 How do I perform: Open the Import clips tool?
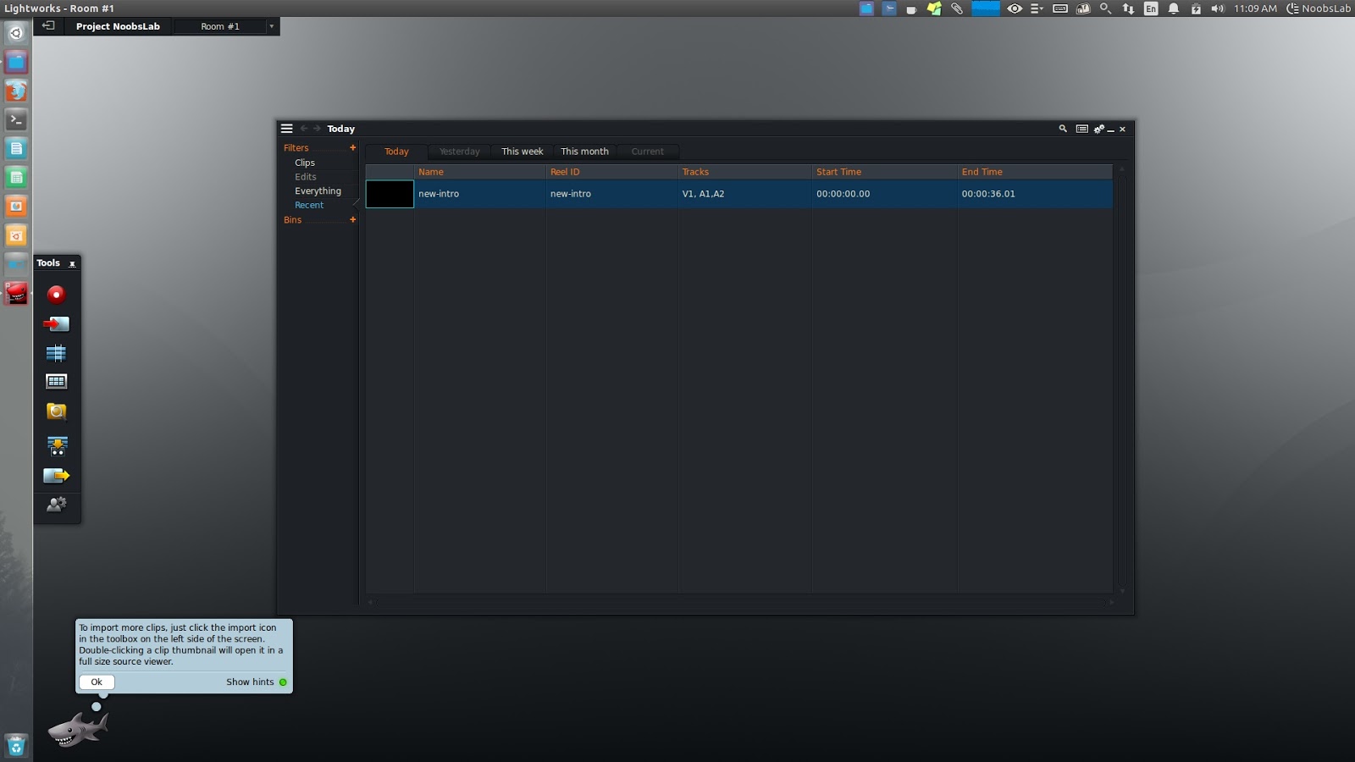coord(56,324)
